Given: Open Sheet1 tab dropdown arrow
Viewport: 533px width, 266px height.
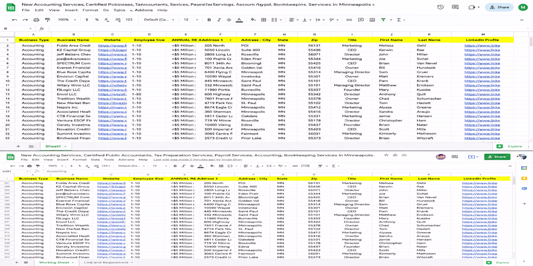Looking at the screenshot, I should tap(64, 146).
